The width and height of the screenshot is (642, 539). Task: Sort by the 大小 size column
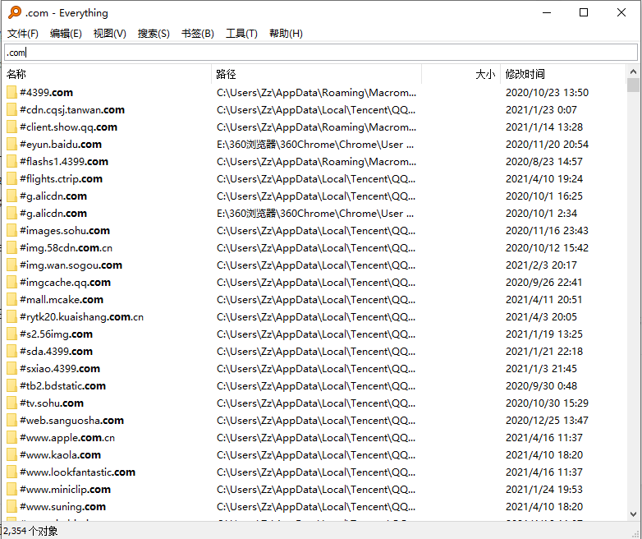(461, 74)
